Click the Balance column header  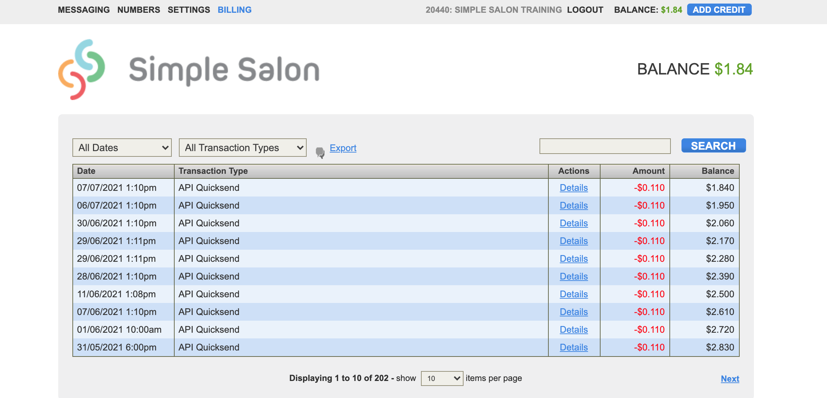tap(705, 171)
